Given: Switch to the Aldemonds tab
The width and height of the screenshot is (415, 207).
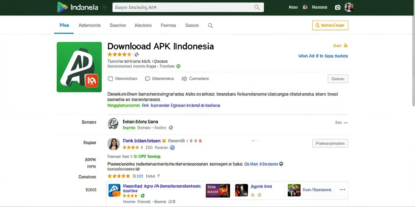Looking at the screenshot, I should (x=90, y=25).
